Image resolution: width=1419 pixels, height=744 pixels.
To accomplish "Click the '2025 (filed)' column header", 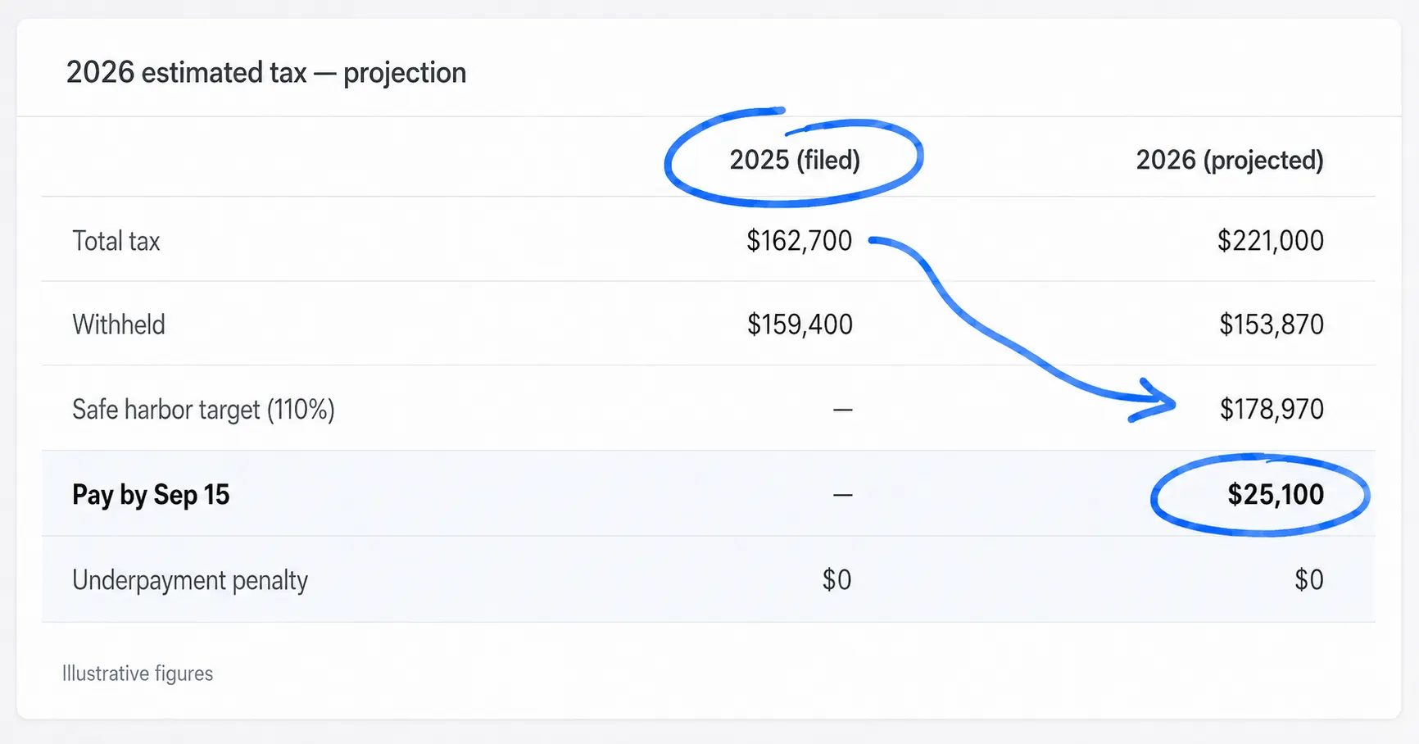I will coord(795,160).
